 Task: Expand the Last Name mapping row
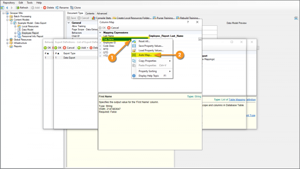pos(100,36)
